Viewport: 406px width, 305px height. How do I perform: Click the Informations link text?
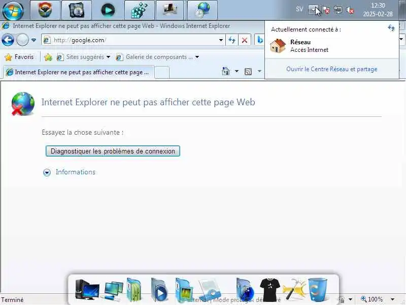(76, 172)
